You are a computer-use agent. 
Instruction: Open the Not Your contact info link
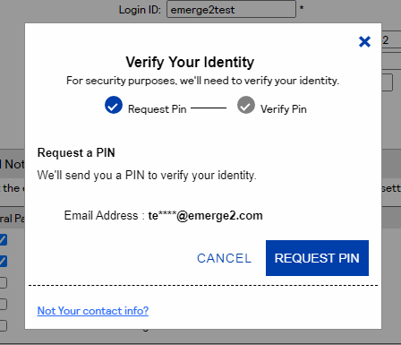(x=93, y=311)
